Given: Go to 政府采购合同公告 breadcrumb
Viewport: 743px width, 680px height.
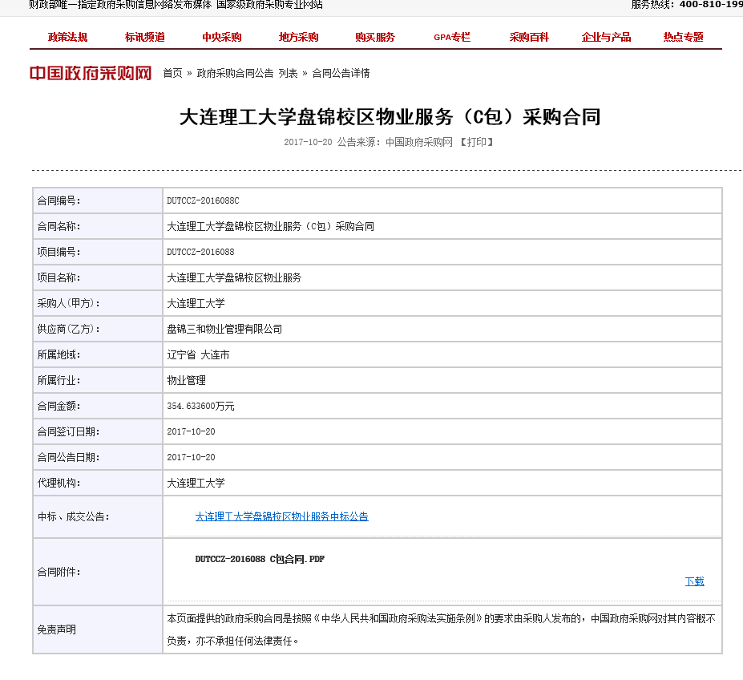Looking at the screenshot, I should (x=235, y=73).
